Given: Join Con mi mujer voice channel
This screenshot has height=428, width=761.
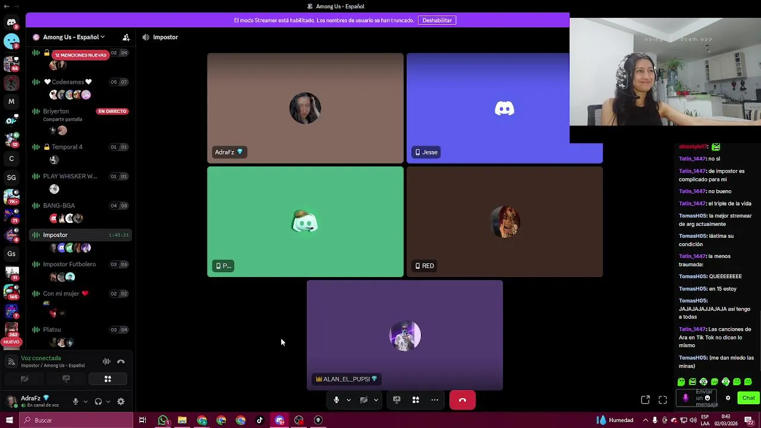Looking at the screenshot, I should point(80,294).
